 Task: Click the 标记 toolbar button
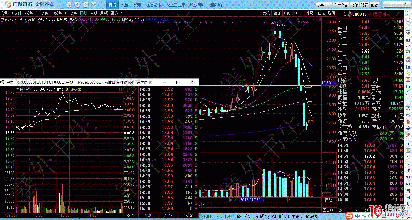[309, 13]
